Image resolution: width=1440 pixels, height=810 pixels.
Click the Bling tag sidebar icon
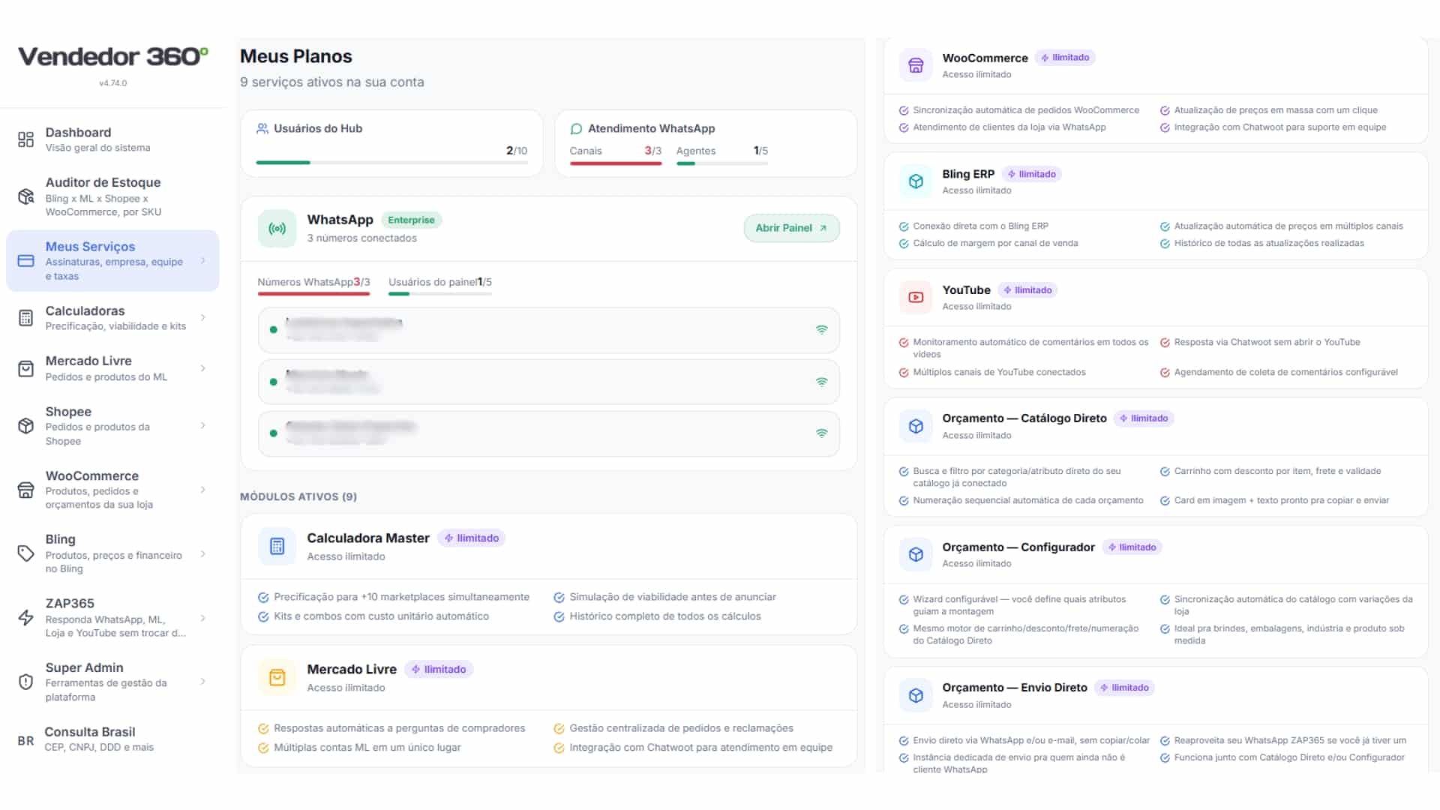point(25,553)
